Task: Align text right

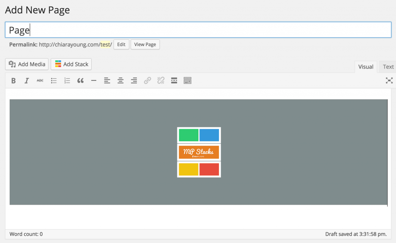Action: [x=134, y=80]
